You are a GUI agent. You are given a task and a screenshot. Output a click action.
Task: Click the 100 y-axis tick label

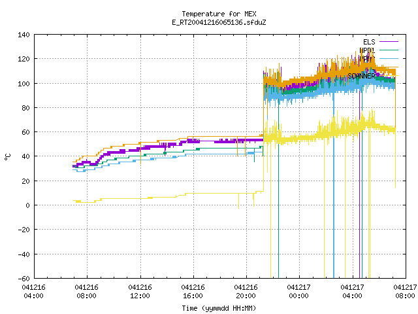(24, 84)
